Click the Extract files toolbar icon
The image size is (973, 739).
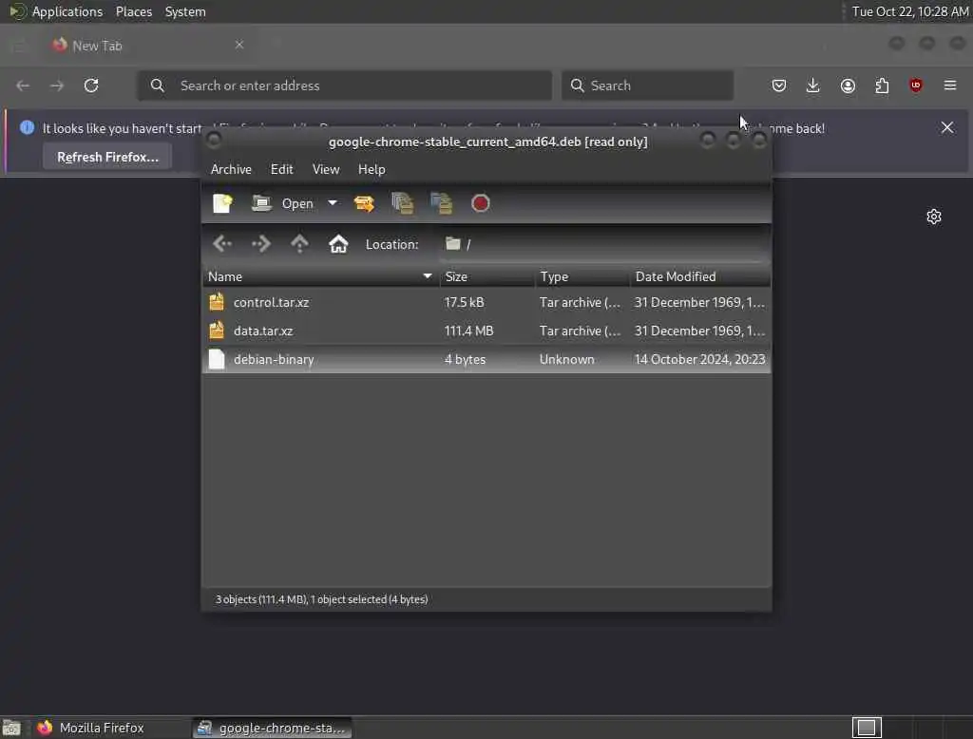pyautogui.click(x=364, y=203)
